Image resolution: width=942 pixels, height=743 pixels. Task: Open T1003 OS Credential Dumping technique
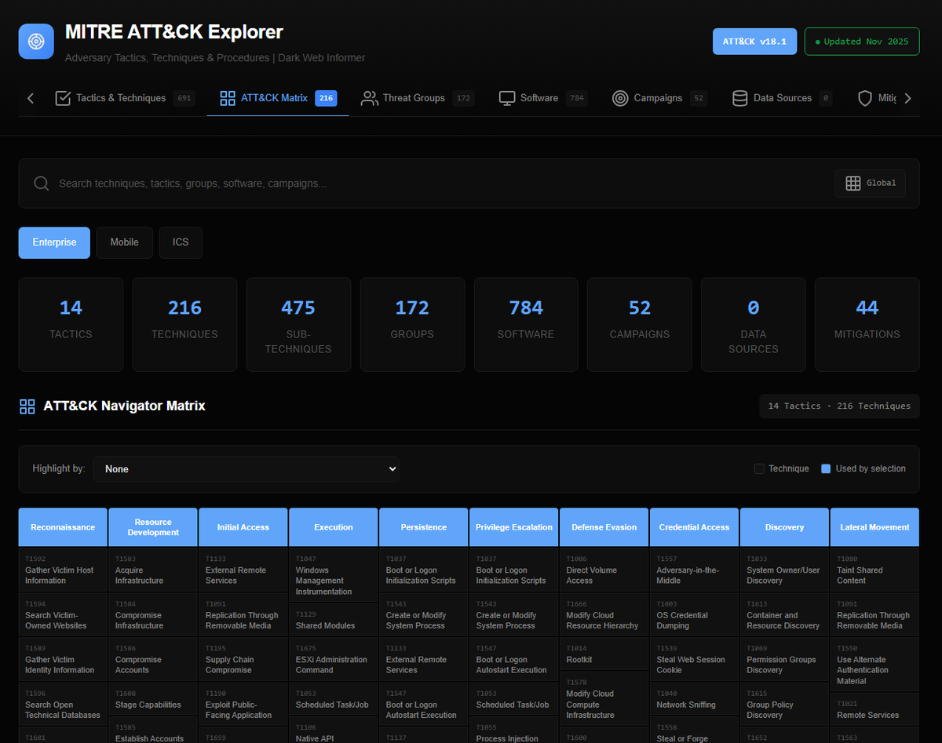coord(695,614)
